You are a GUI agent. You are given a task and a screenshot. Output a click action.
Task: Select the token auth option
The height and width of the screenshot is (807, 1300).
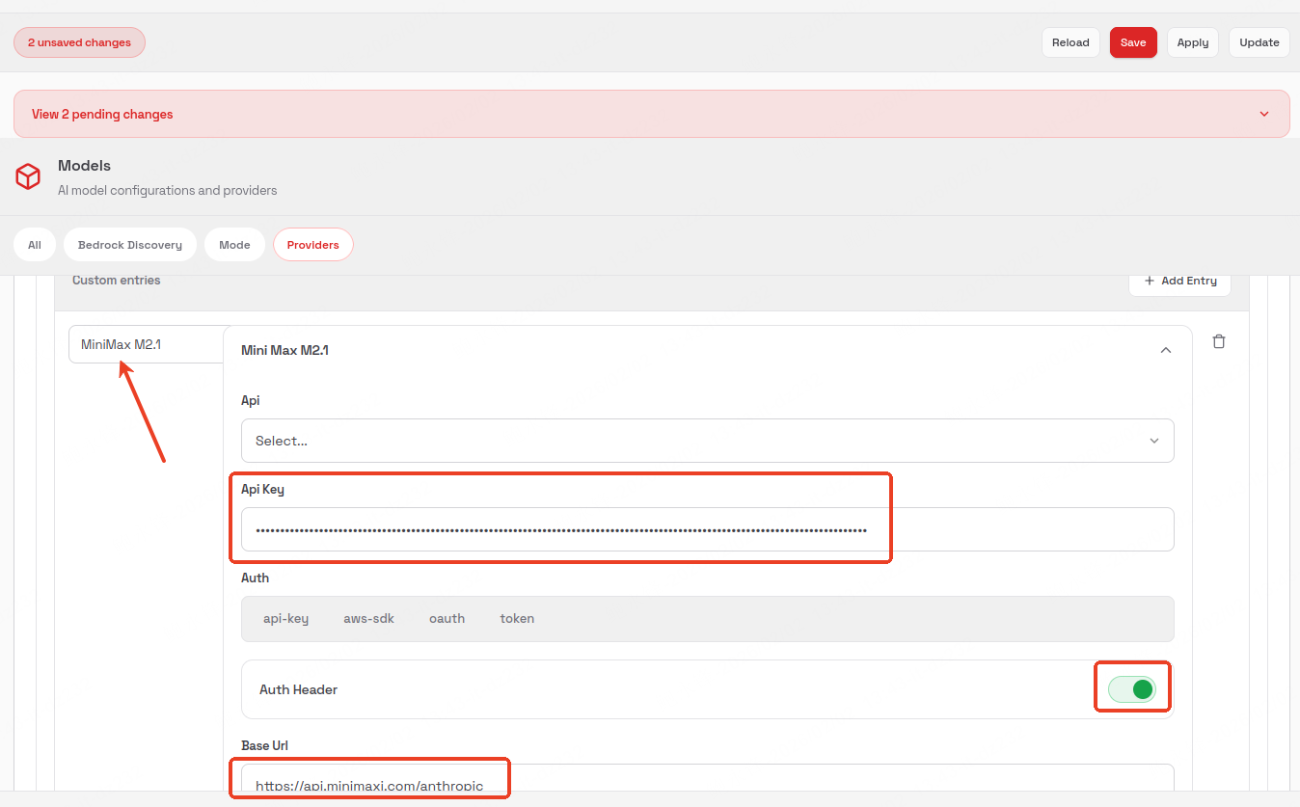tap(517, 619)
